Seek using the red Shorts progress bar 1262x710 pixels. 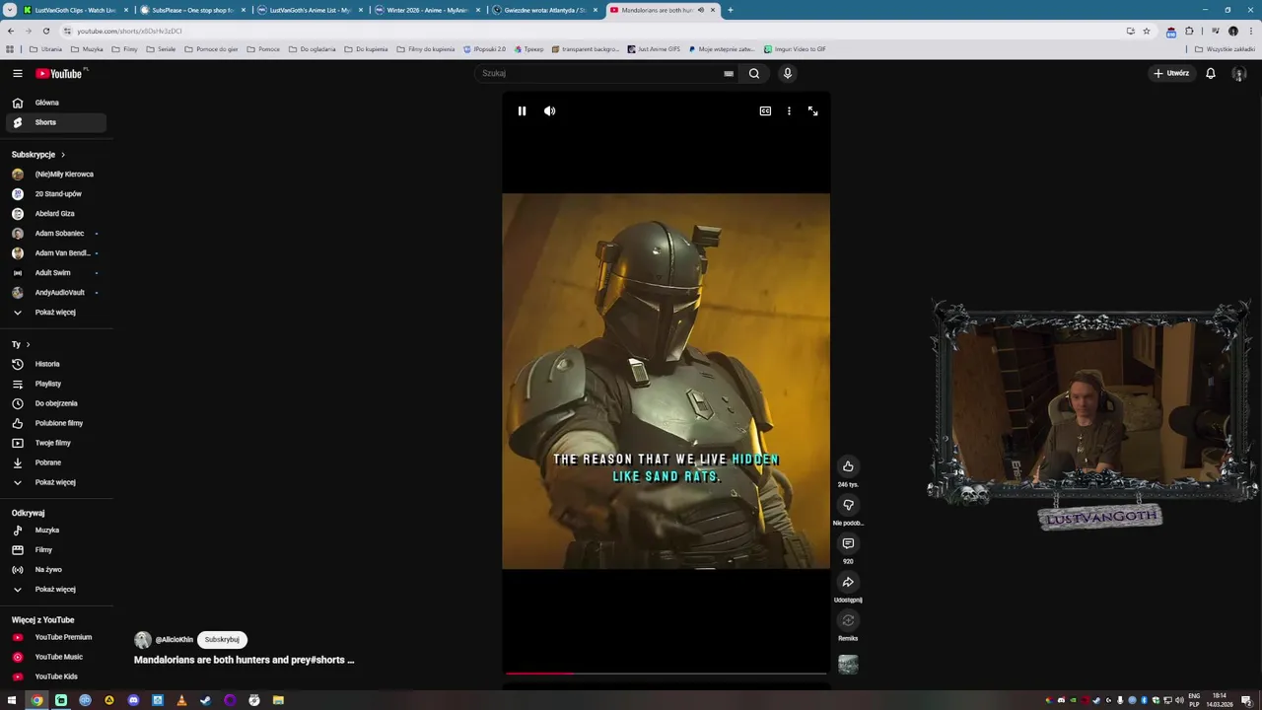[666, 674]
